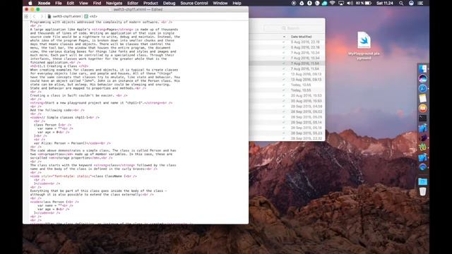Open the blue globe app icon in Dock

(422, 167)
